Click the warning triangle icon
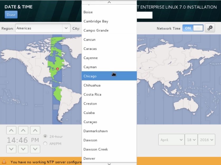221x165 pixels. point(4,162)
